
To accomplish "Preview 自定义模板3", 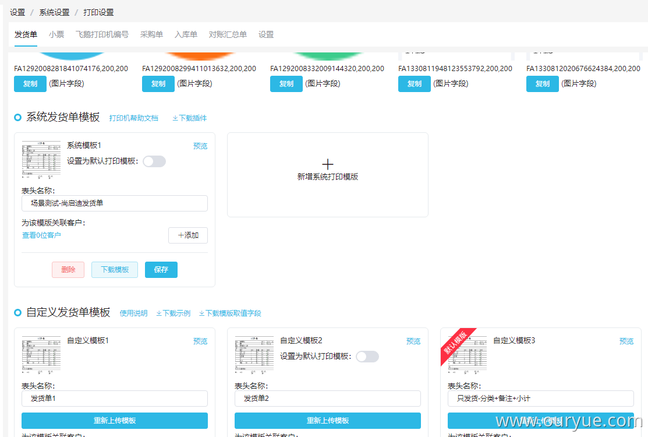I will (x=626, y=341).
